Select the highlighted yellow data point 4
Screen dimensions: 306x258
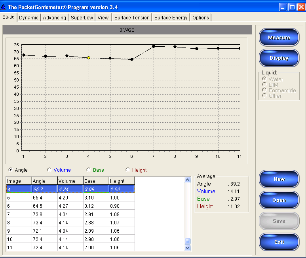tap(89, 58)
